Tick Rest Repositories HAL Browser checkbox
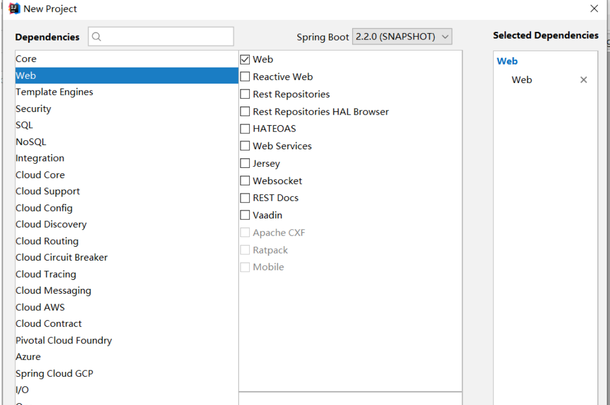Image resolution: width=610 pixels, height=405 pixels. (245, 112)
